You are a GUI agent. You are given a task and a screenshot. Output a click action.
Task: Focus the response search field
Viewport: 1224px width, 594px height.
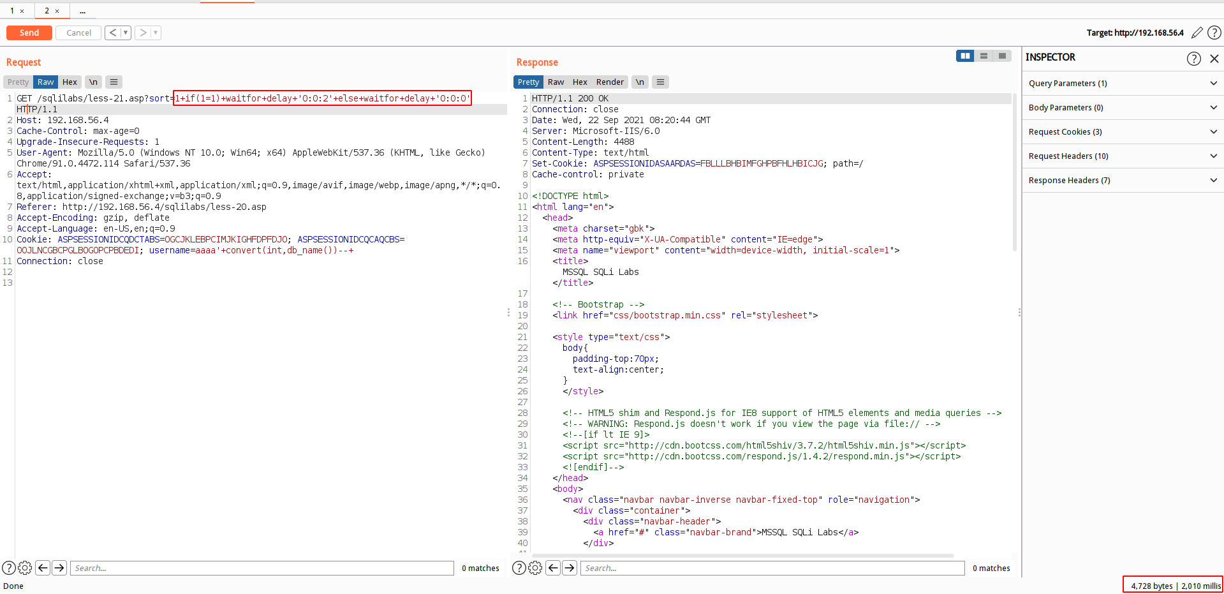click(x=772, y=568)
